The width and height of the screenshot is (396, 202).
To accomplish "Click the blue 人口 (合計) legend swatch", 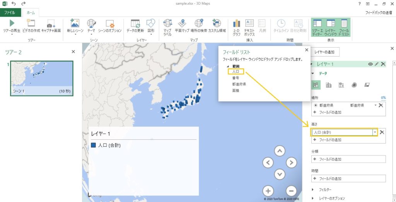I will pyautogui.click(x=93, y=146).
